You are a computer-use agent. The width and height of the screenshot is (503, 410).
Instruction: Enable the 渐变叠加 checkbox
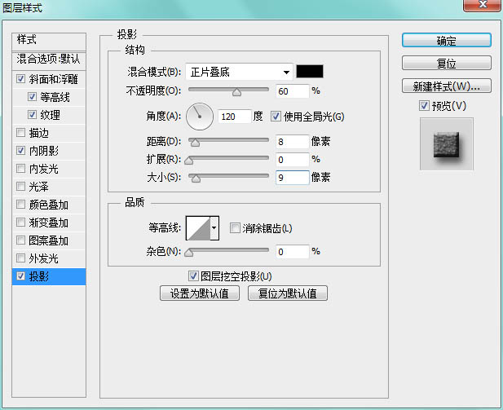coord(21,222)
